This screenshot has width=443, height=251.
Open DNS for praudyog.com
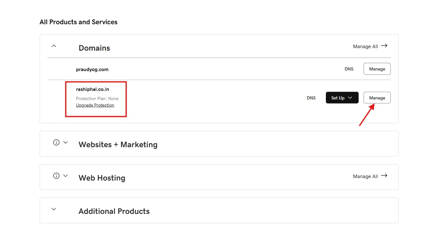click(349, 69)
